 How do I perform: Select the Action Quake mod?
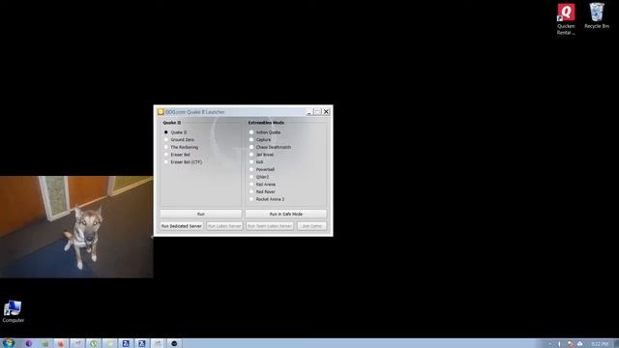[x=264, y=132]
